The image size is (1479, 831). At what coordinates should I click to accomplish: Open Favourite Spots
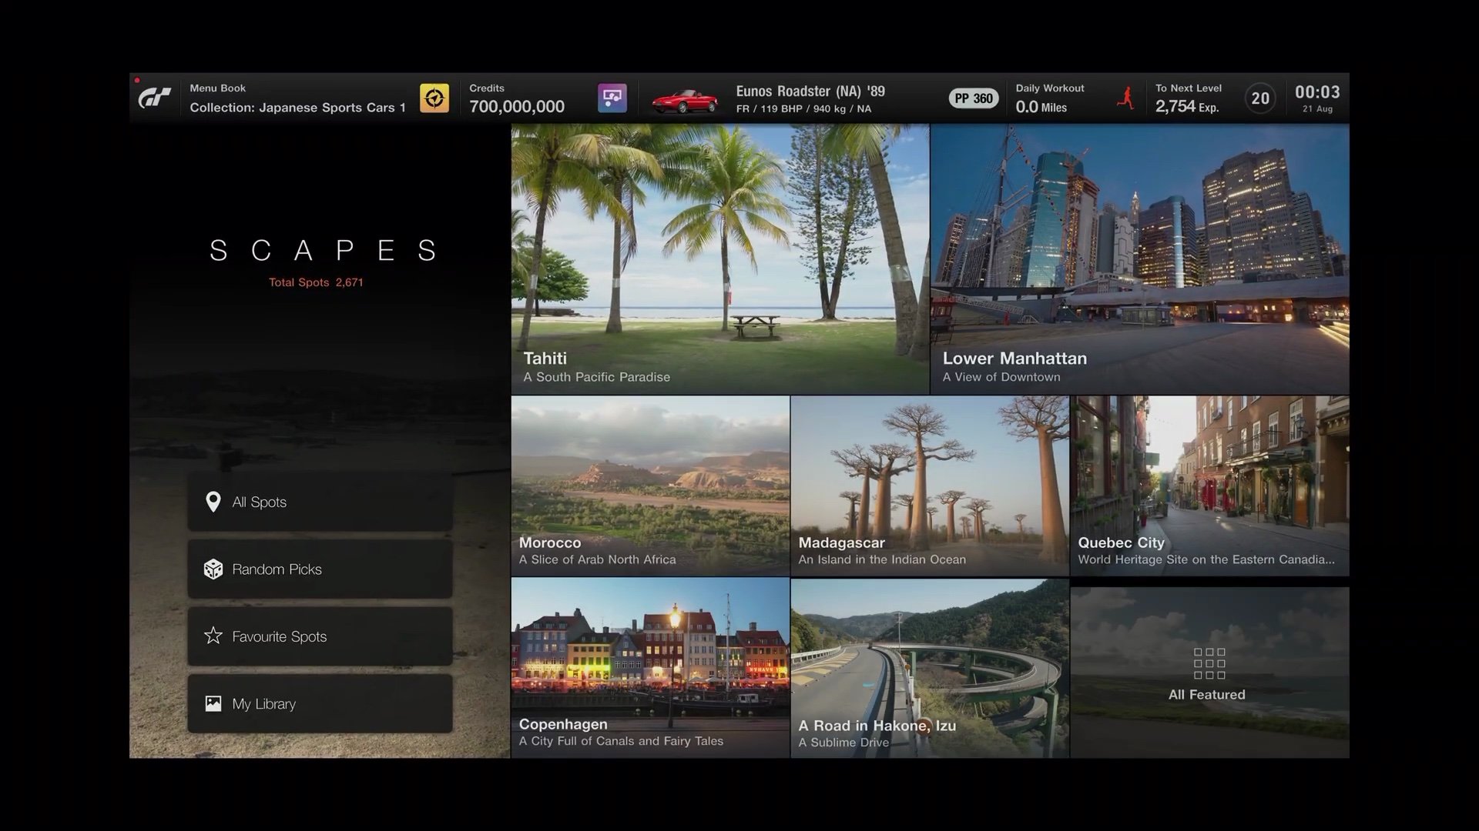pos(320,636)
